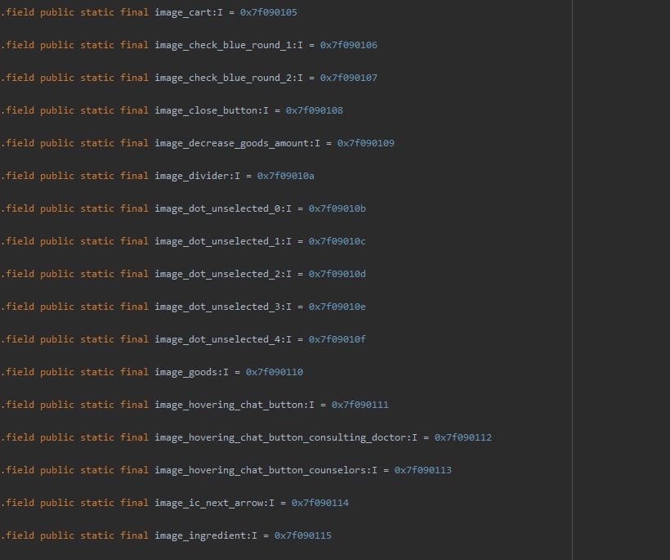Select the identifier image_dot_unselected_1
Screen dimensions: 670x560
tap(217, 241)
